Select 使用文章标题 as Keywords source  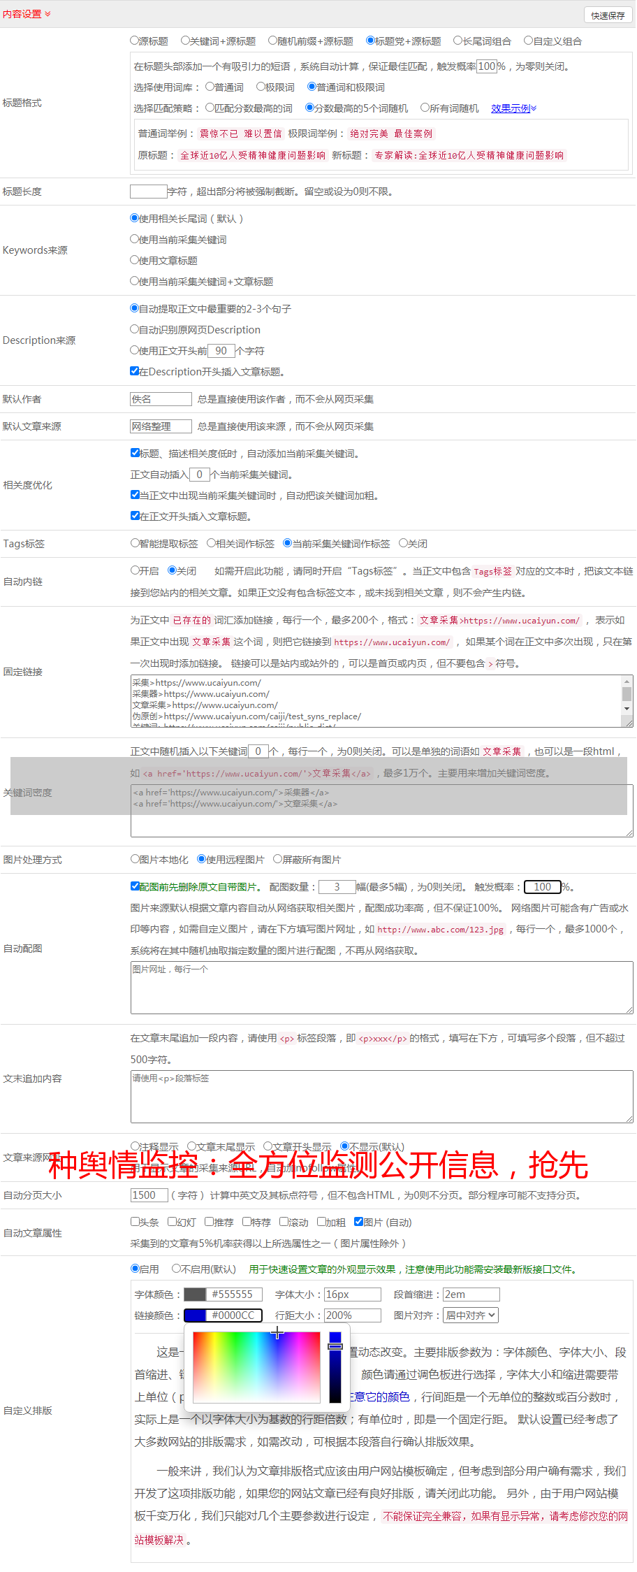(x=135, y=260)
